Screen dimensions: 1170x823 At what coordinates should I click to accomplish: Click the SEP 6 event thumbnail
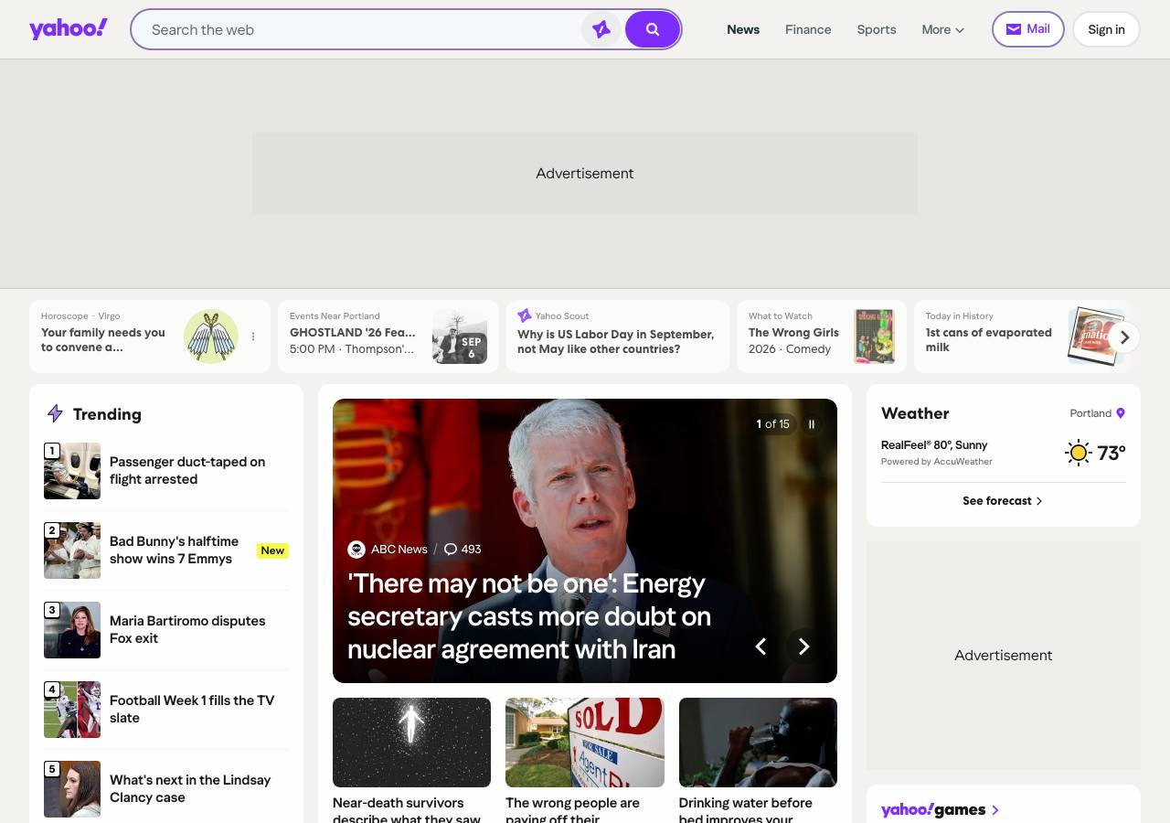pos(460,337)
